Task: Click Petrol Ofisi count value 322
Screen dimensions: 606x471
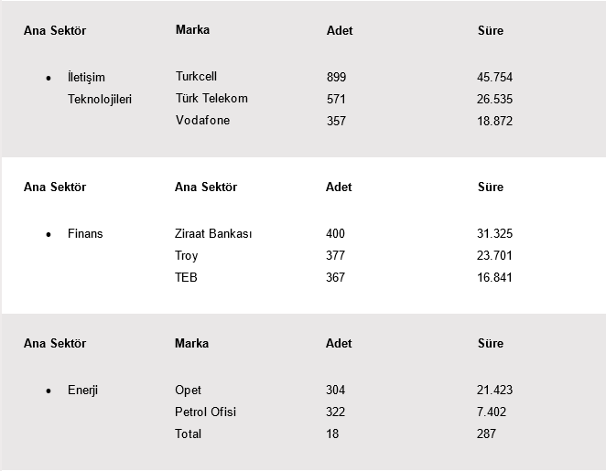Action: click(x=335, y=412)
